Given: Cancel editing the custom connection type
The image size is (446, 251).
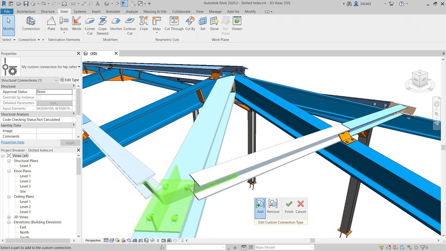Looking at the screenshot, I should (301, 207).
